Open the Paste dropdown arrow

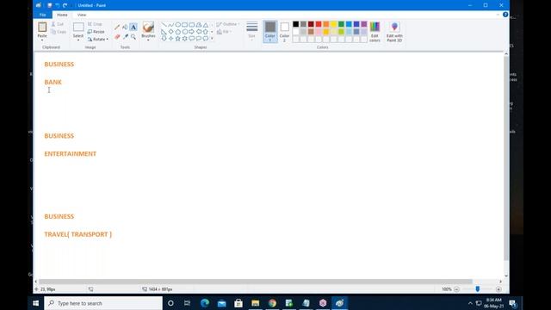click(x=42, y=40)
